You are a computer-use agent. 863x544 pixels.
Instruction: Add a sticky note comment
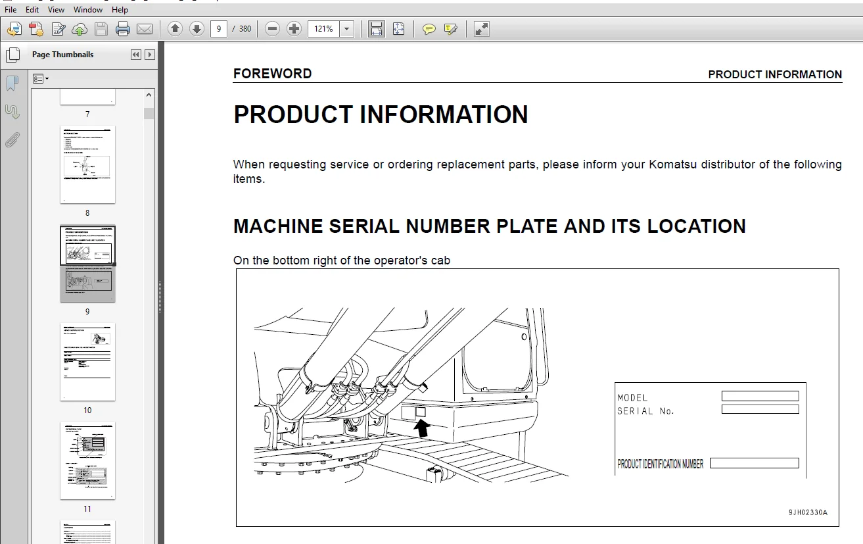point(429,29)
